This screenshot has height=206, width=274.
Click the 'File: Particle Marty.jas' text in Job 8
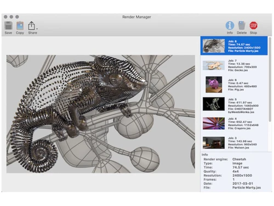(243, 51)
